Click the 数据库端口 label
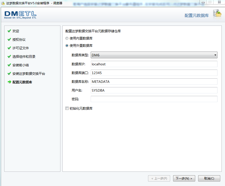The width and height of the screenshot is (225, 186). click(80, 73)
